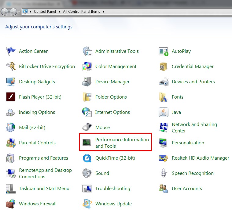Open the BitLocker Drive Encryption link
Screen dimensions: 232x213
click(47, 67)
